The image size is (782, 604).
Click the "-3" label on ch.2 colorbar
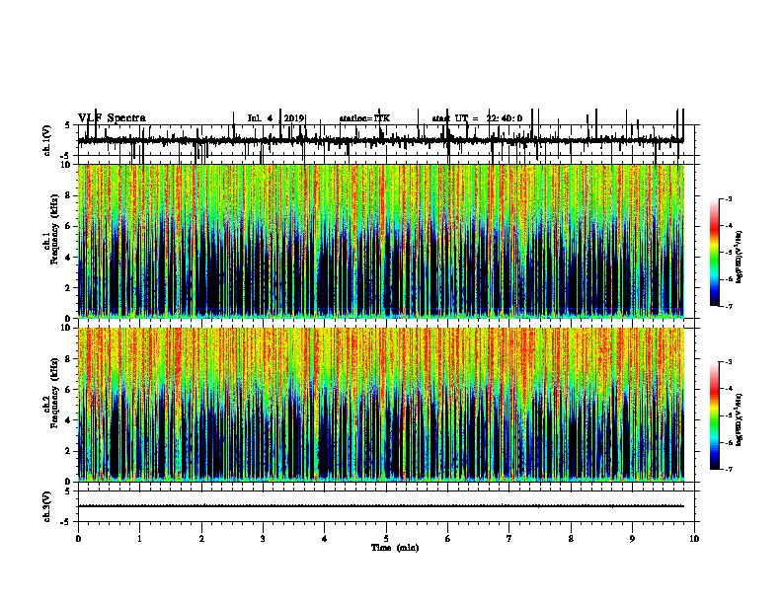(x=728, y=362)
